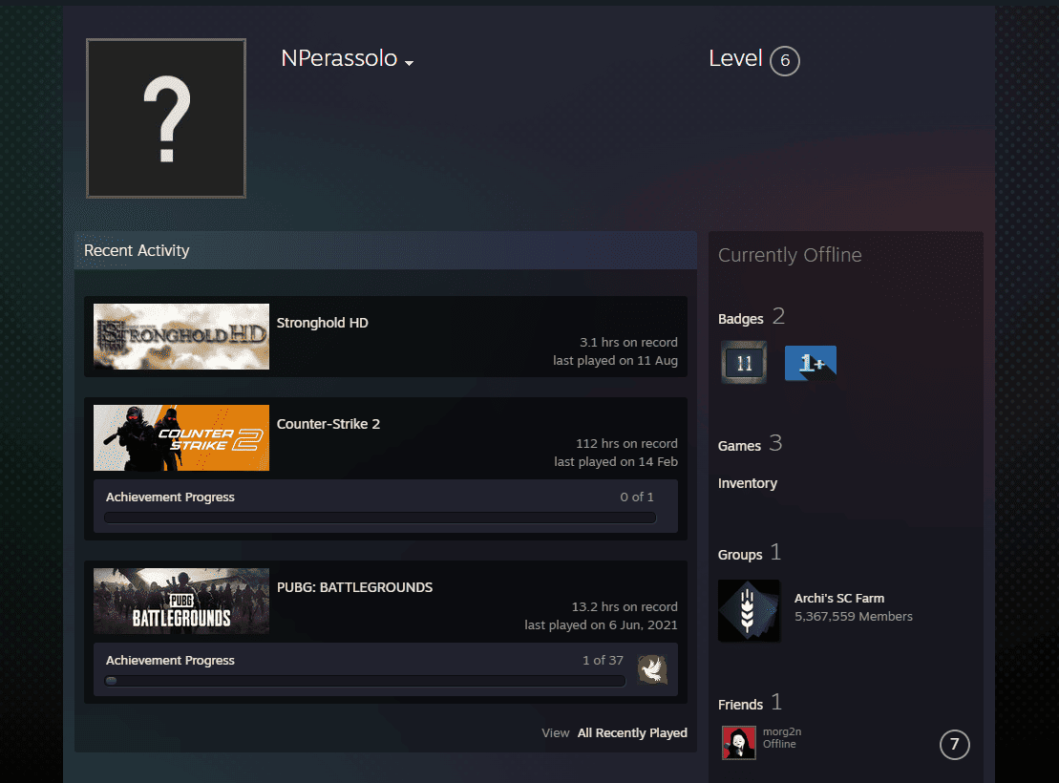The width and height of the screenshot is (1059, 783).
Task: Open the Groups section link
Action: pyautogui.click(x=739, y=555)
